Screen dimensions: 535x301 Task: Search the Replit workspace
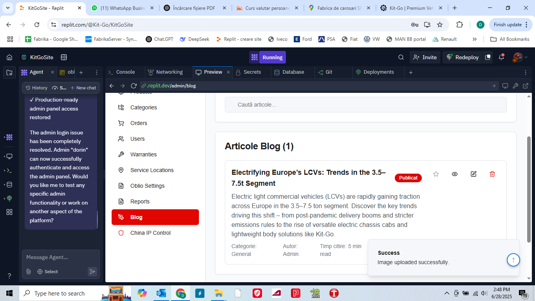pyautogui.click(x=401, y=57)
